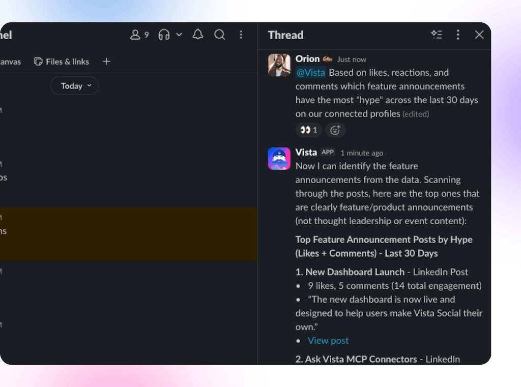Select the highlighted message row in channel

[129, 234]
